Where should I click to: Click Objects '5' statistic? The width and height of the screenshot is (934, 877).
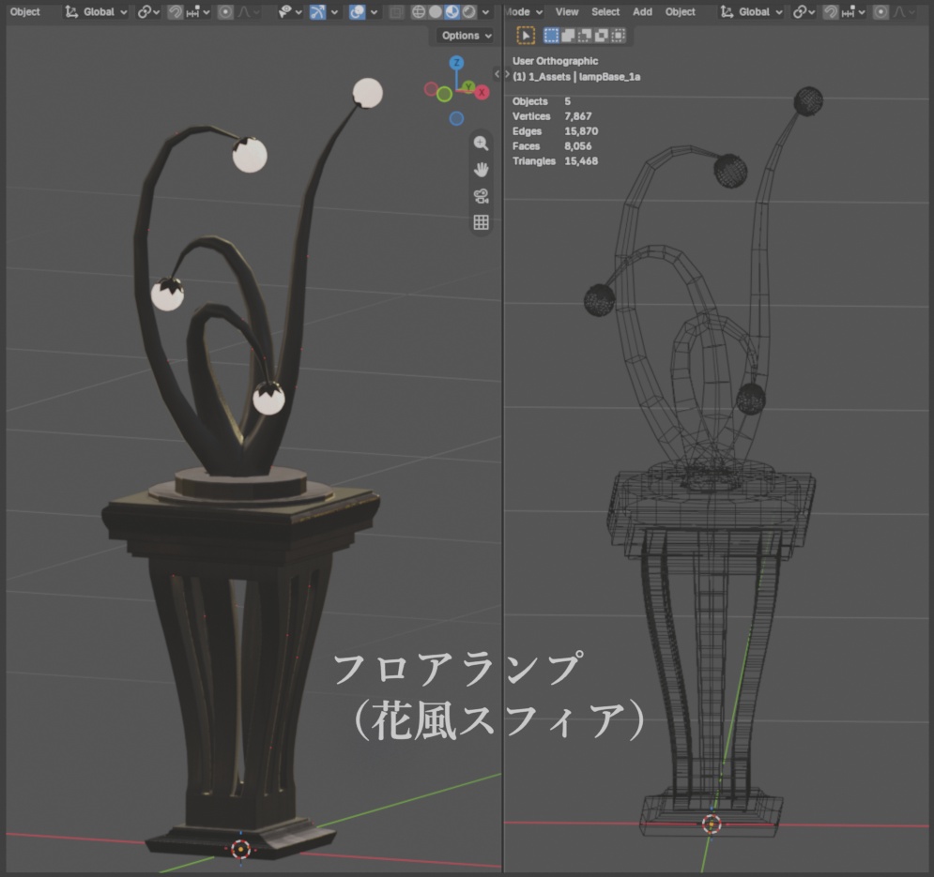[568, 101]
